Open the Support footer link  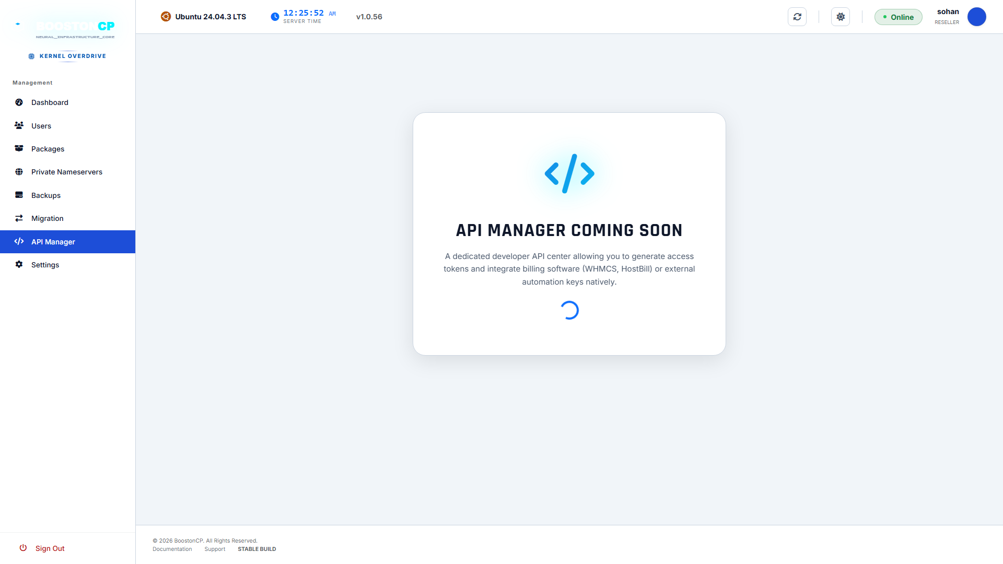[215, 549]
